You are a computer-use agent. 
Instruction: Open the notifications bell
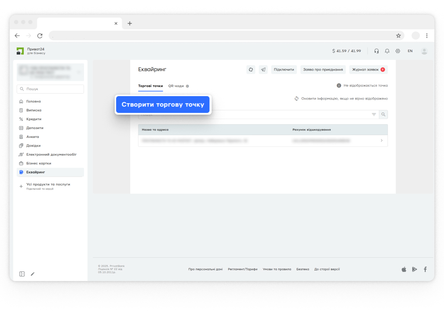(387, 51)
